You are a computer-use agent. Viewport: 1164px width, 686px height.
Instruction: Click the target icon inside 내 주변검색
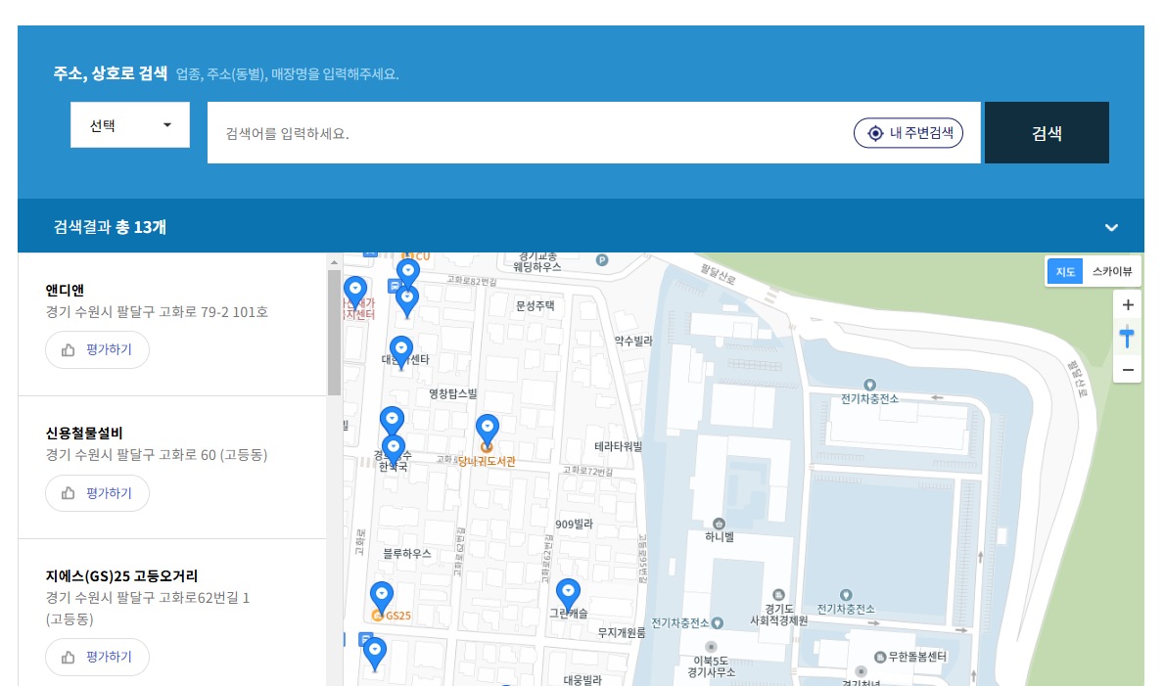point(874,132)
